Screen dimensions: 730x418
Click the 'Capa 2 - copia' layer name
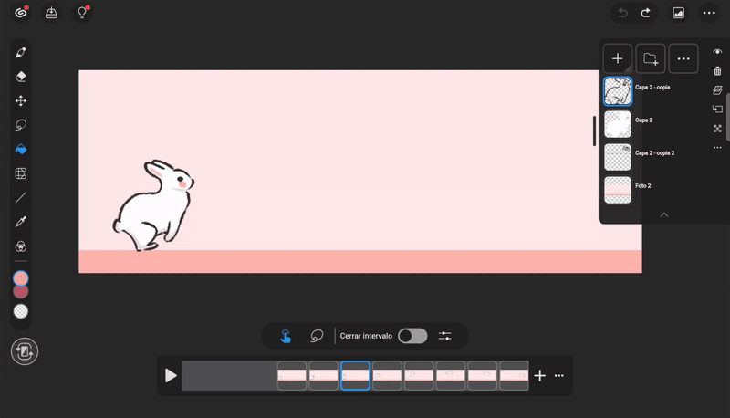[x=652, y=88]
